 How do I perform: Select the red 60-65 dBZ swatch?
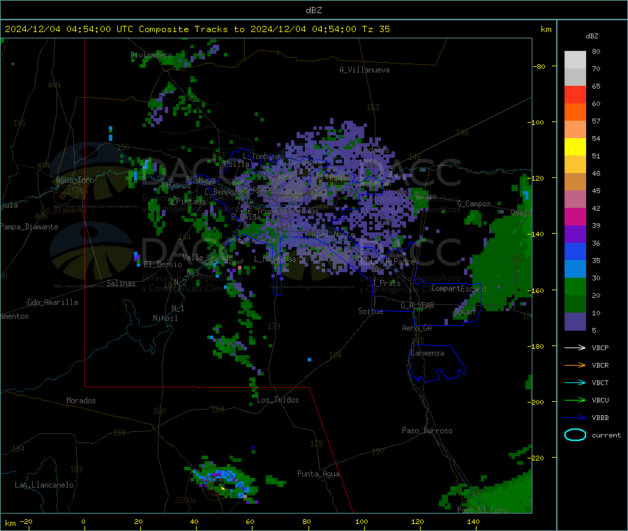(x=575, y=94)
